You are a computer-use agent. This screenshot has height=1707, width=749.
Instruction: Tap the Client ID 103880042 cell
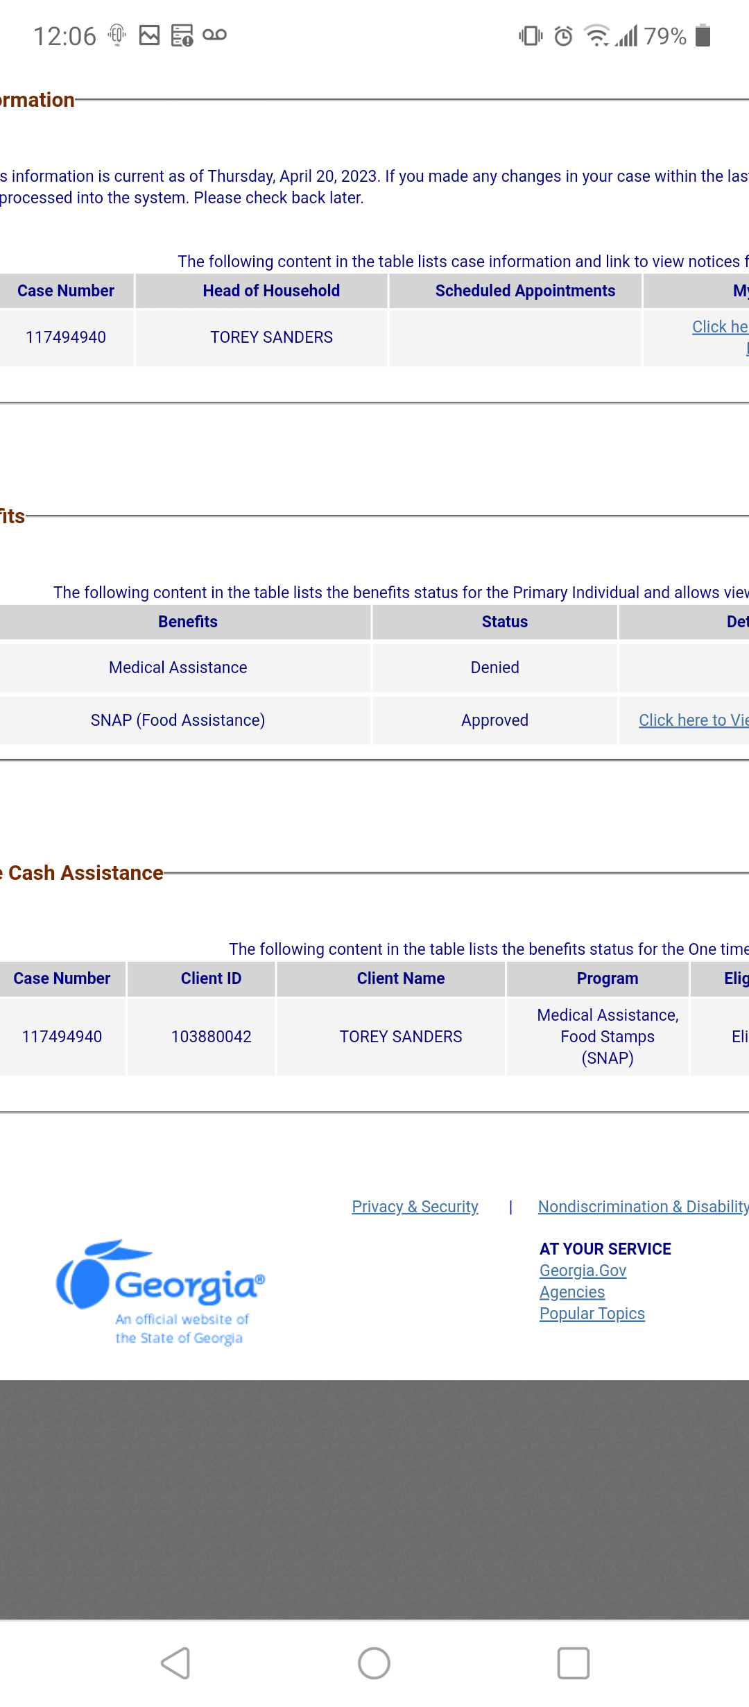(211, 1037)
